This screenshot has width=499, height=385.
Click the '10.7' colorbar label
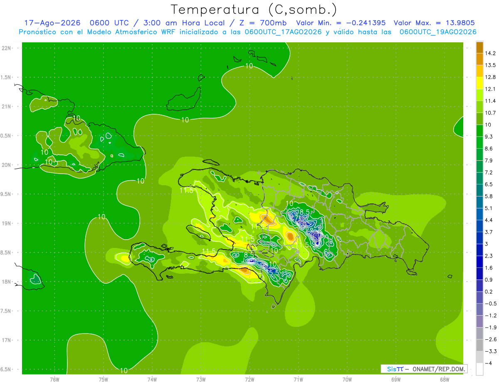coord(491,113)
